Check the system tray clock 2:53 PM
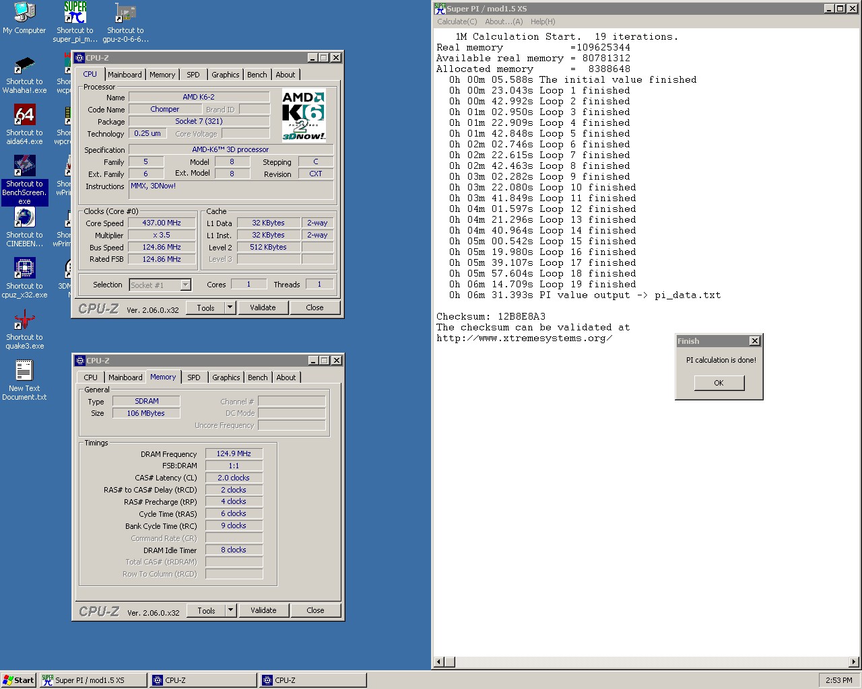 tap(838, 680)
